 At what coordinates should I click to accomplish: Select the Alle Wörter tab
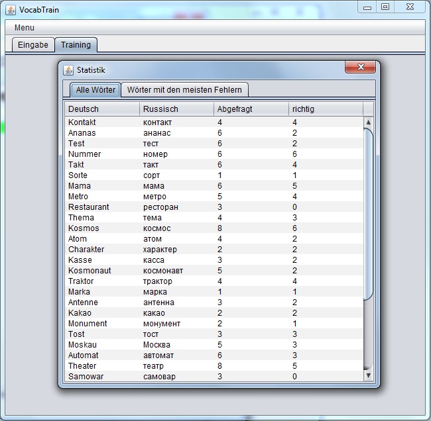[x=95, y=90]
